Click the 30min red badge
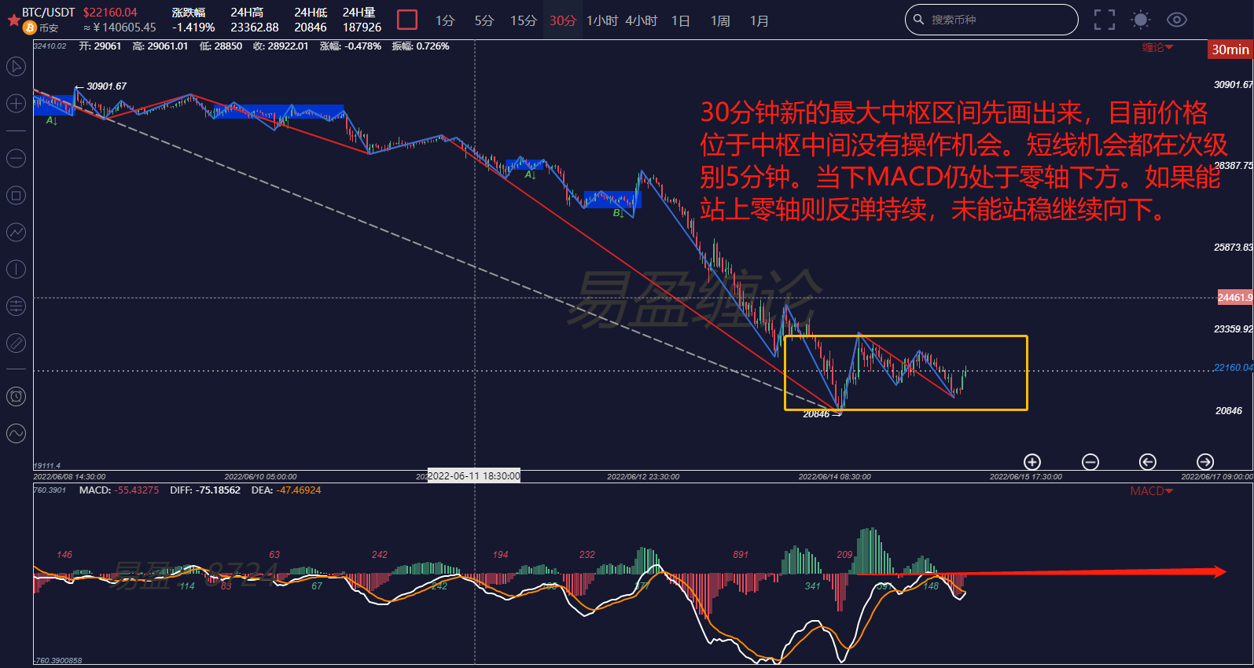The height and width of the screenshot is (668, 1254). pyautogui.click(x=1230, y=50)
